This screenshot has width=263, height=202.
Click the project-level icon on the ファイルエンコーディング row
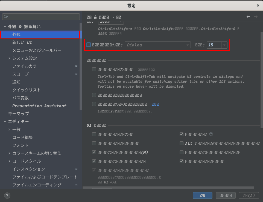(x=76, y=185)
